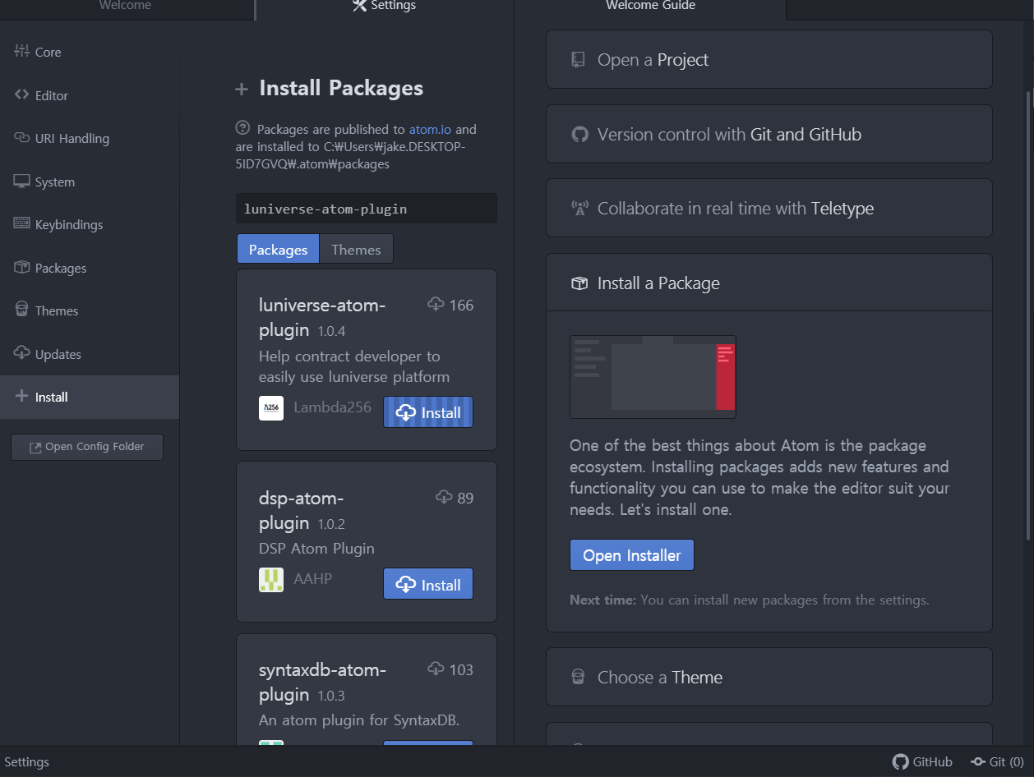Expand Version control with Git and GitHub
Viewport: 1034px width, 777px height.
[x=769, y=135]
